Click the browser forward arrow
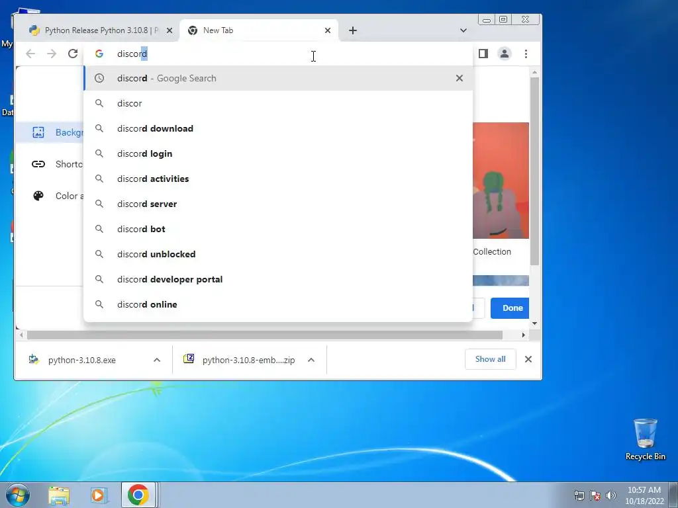 [x=52, y=54]
